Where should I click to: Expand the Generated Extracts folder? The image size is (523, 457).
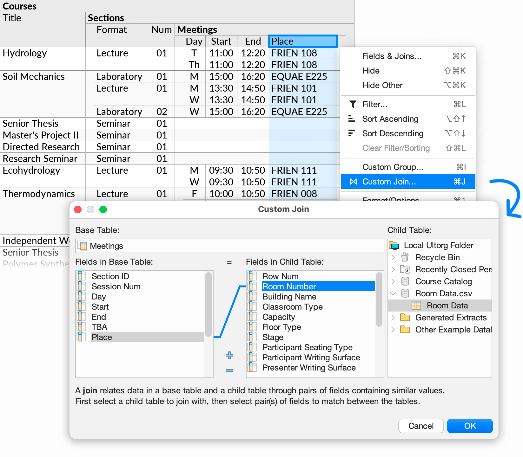[393, 318]
